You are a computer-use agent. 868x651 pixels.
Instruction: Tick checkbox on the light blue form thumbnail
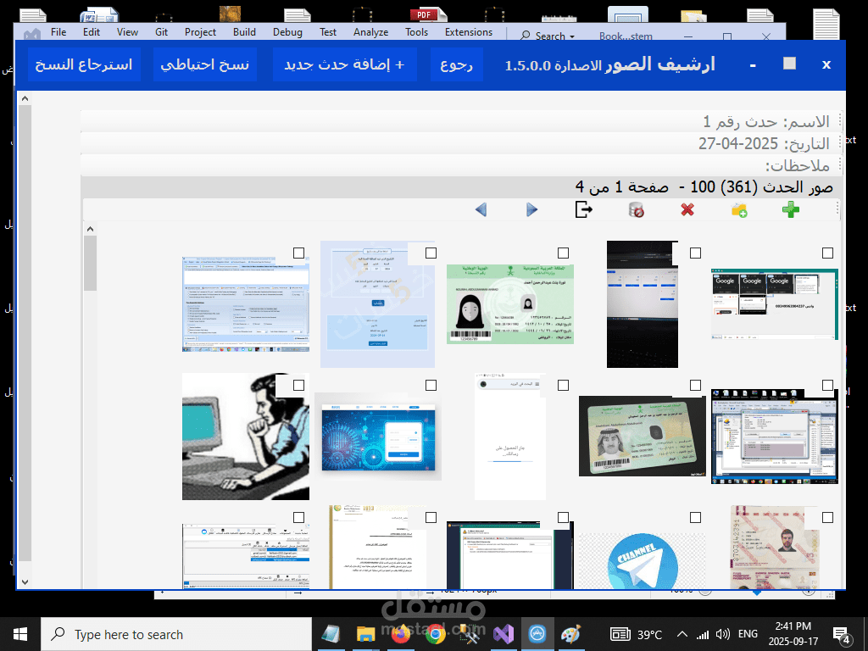431,253
